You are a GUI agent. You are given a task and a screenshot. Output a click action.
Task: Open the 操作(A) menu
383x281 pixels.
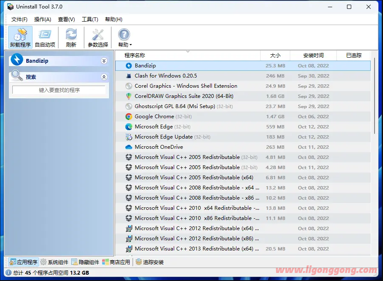[42, 19]
